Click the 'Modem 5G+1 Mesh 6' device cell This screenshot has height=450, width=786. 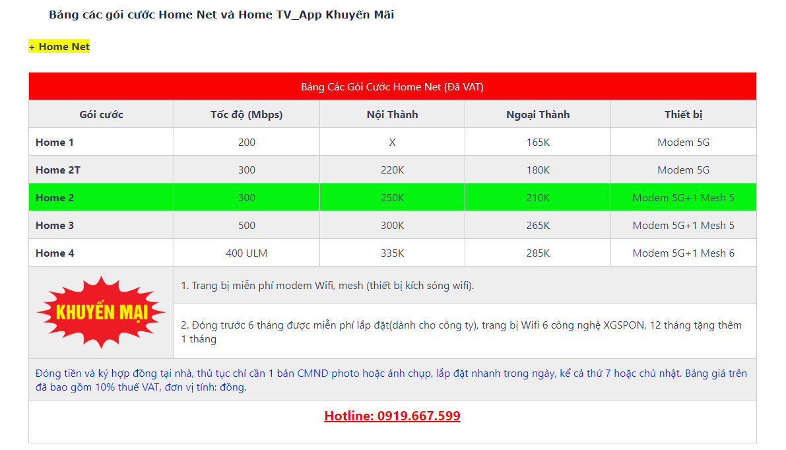tap(683, 253)
